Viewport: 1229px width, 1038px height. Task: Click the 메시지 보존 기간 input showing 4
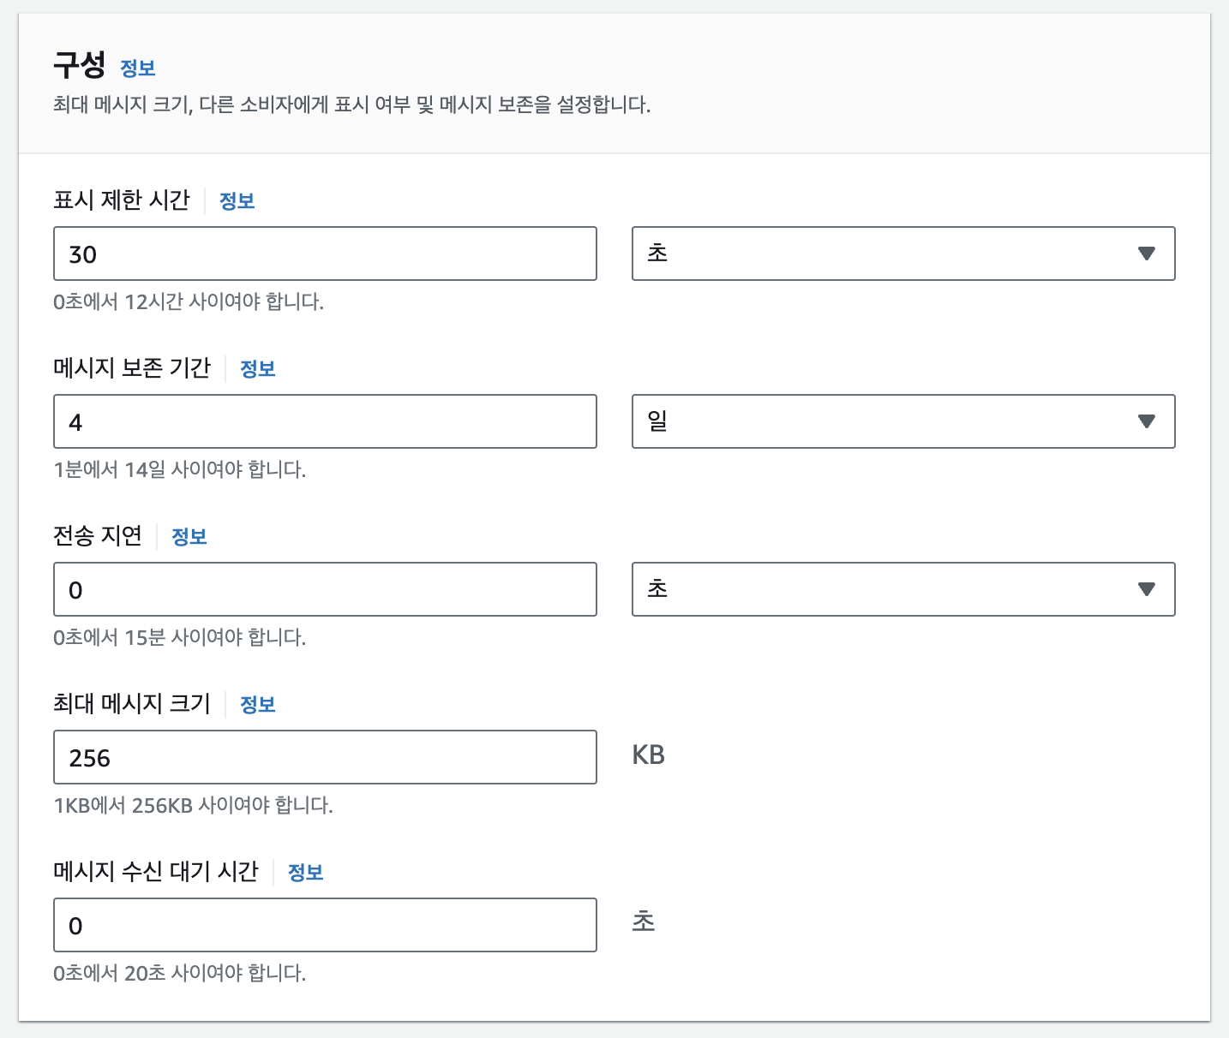[x=325, y=421]
